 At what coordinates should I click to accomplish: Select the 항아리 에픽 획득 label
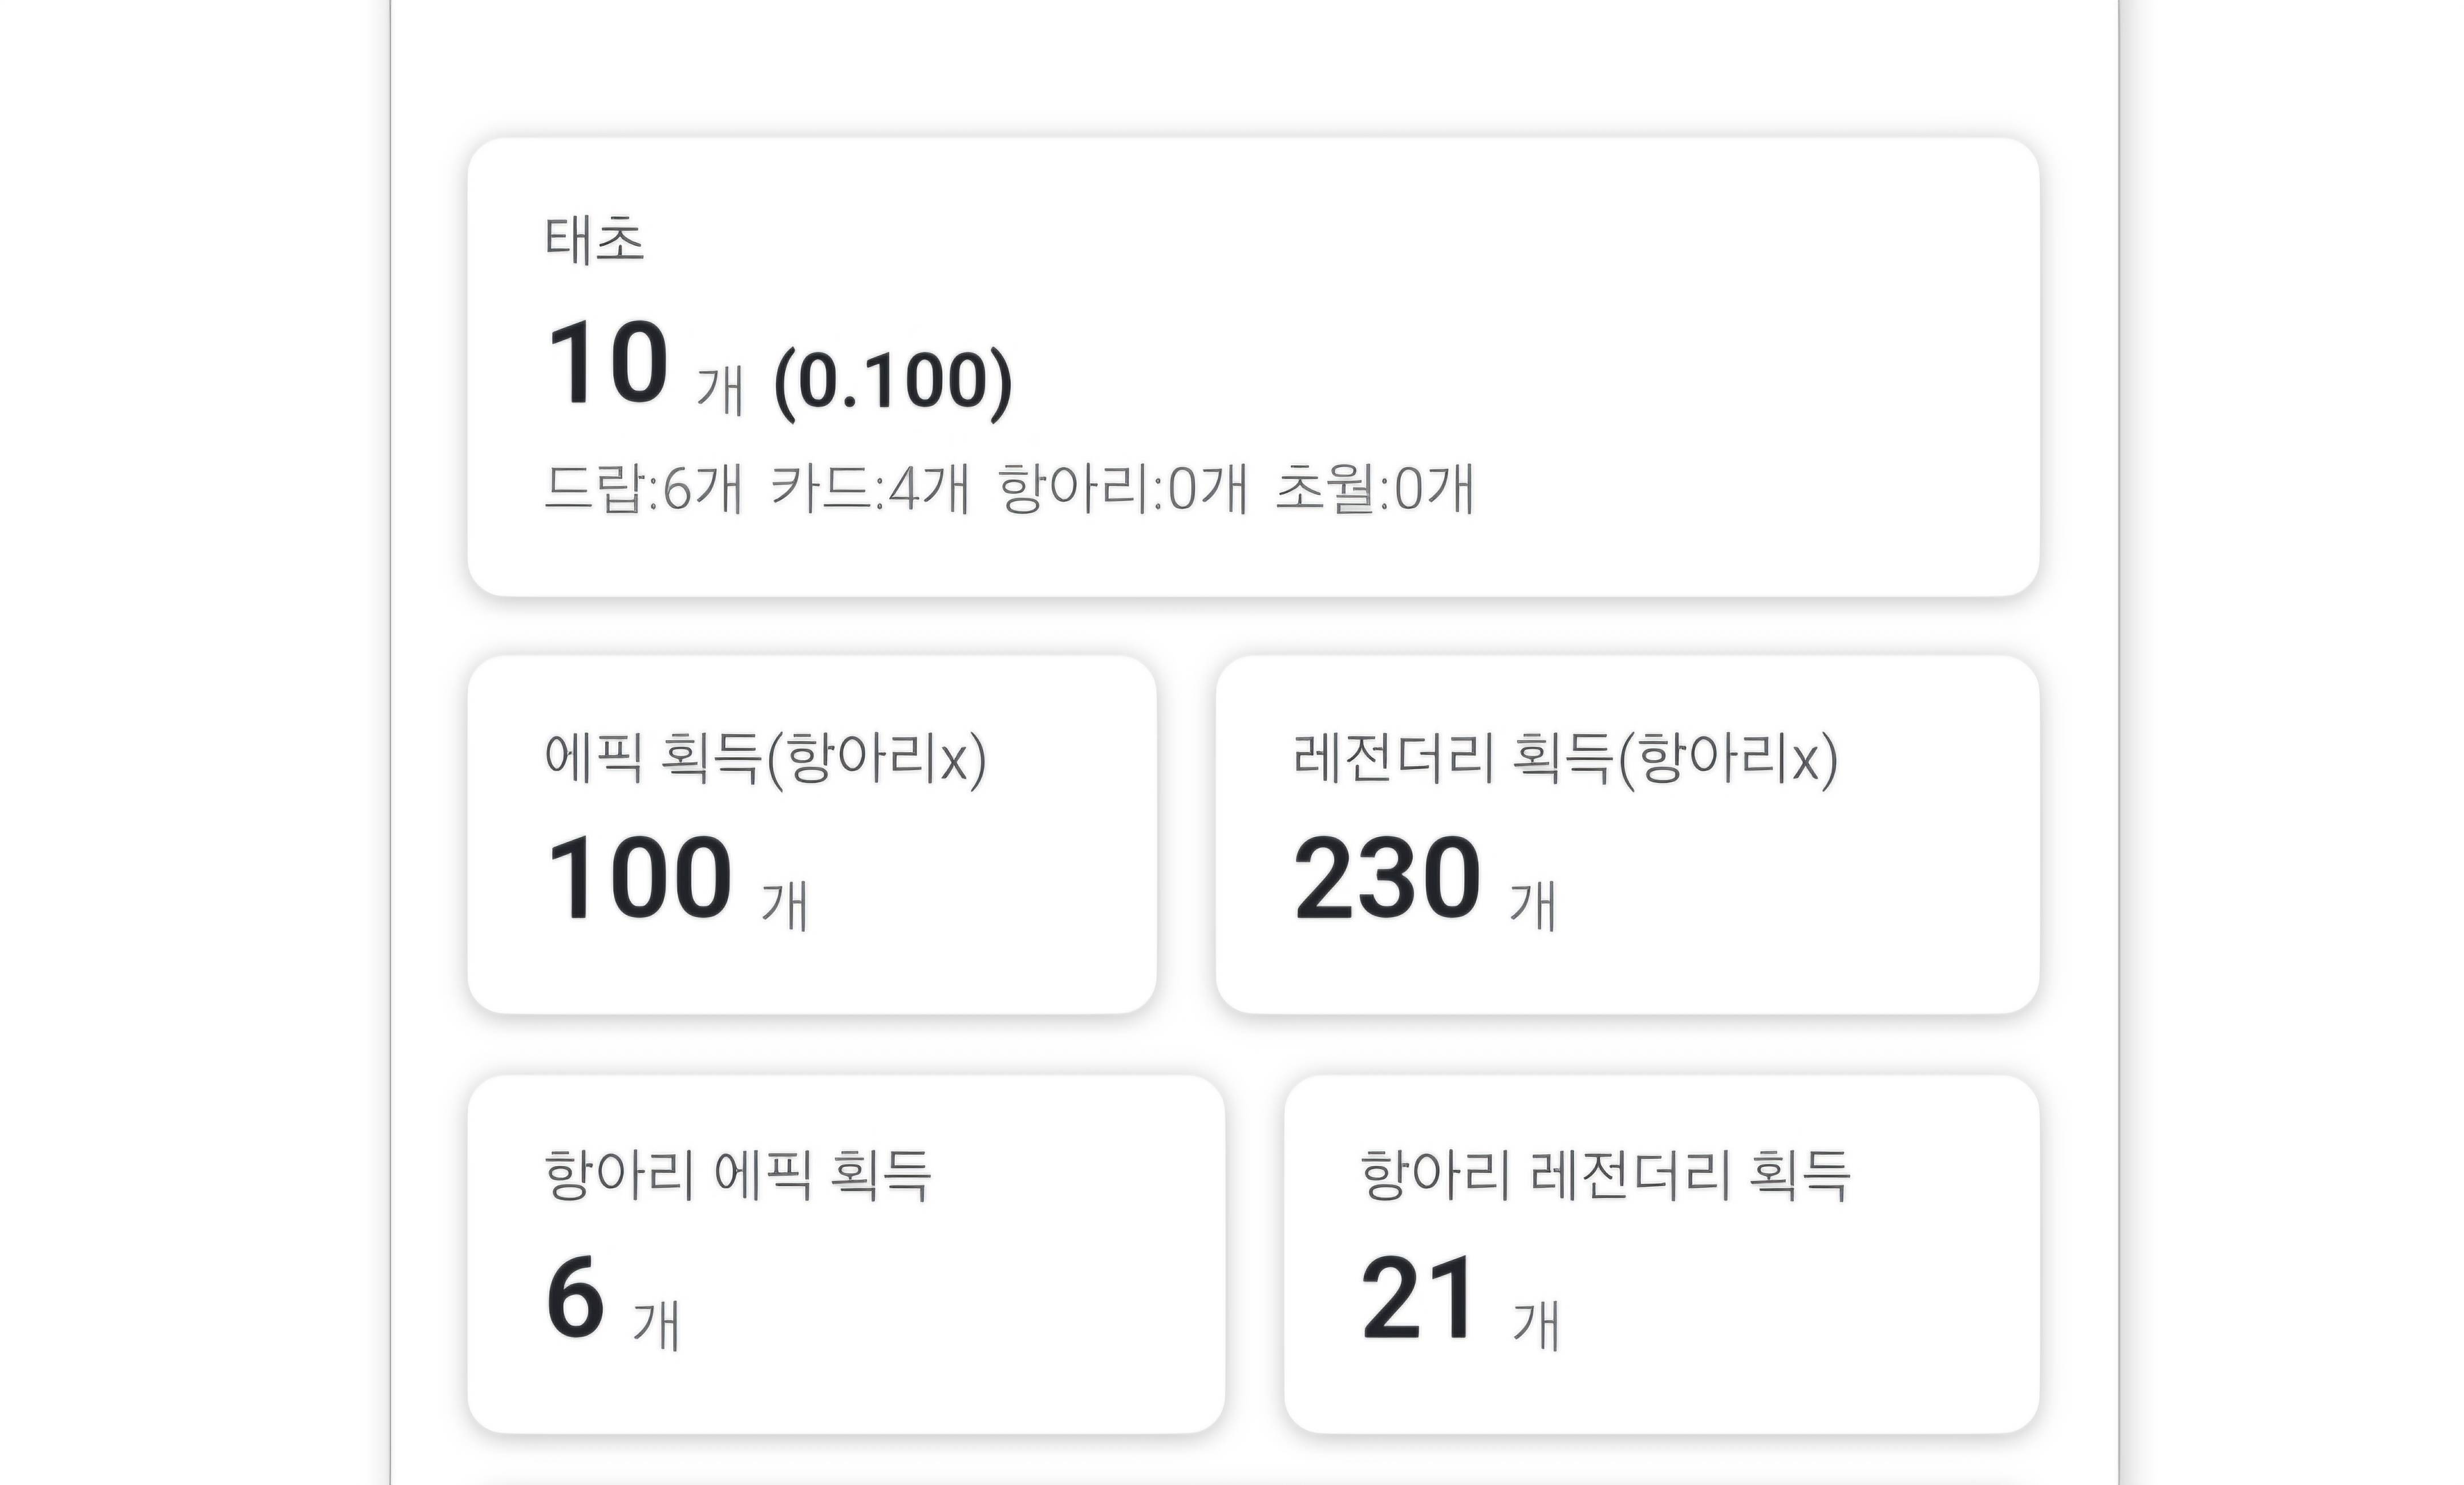[x=738, y=1175]
